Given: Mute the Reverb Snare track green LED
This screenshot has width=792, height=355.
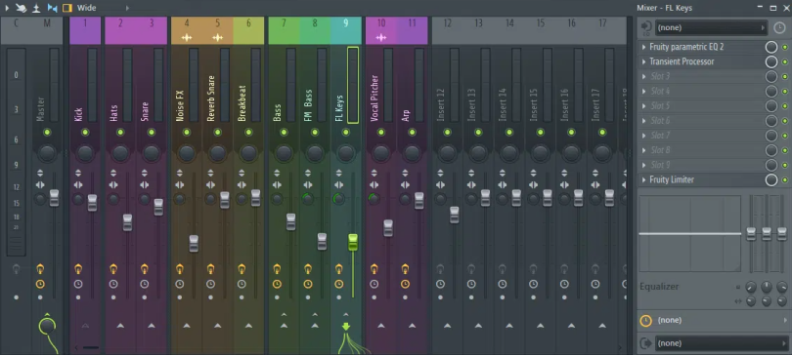Looking at the screenshot, I should (x=218, y=132).
